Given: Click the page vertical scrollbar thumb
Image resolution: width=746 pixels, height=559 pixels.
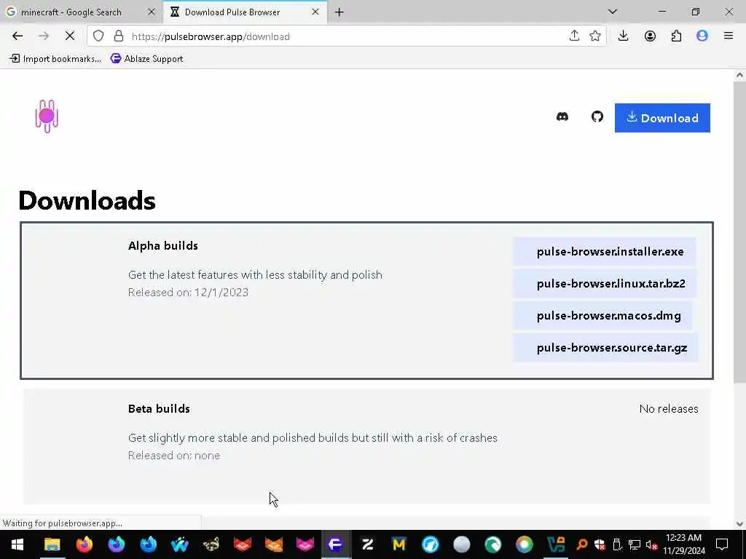Looking at the screenshot, I should point(739,232).
